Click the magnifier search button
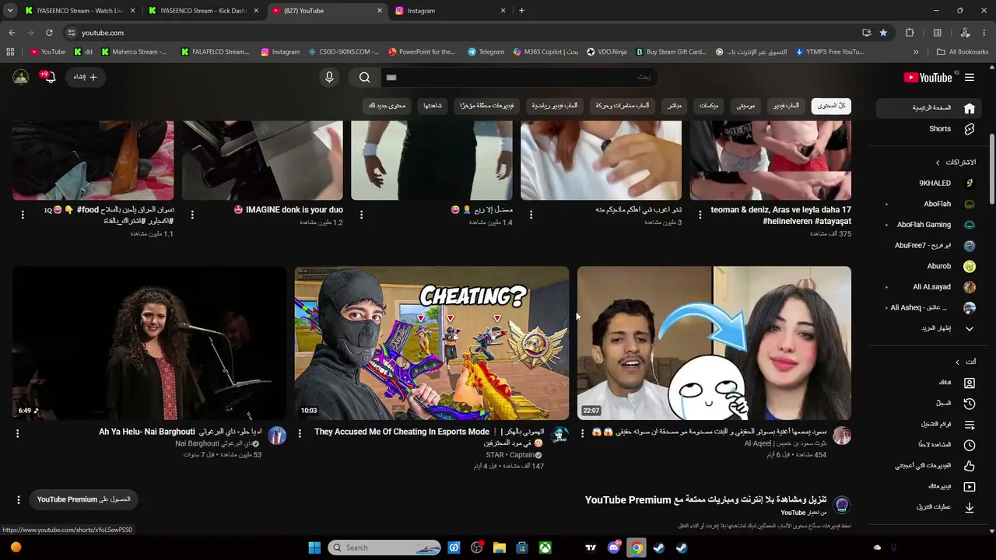This screenshot has height=560, width=996. [365, 77]
